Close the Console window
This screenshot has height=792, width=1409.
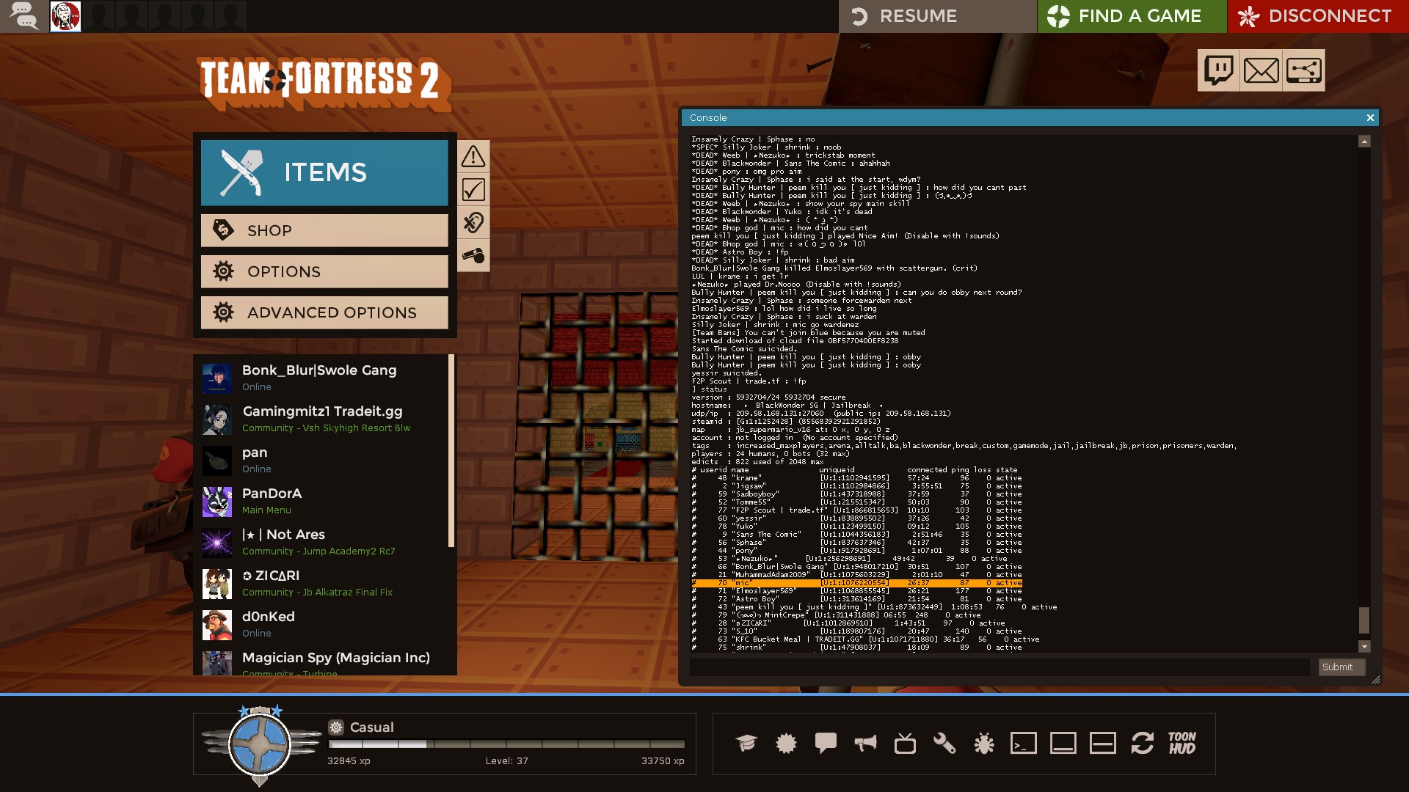point(1370,117)
